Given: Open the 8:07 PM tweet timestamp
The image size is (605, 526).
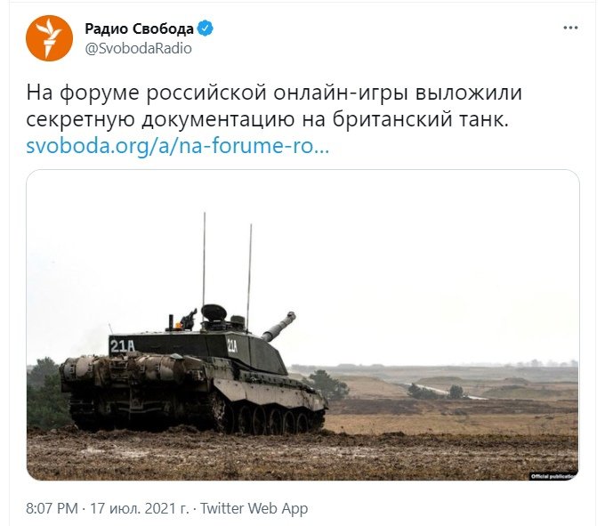Looking at the screenshot, I should click(52, 508).
